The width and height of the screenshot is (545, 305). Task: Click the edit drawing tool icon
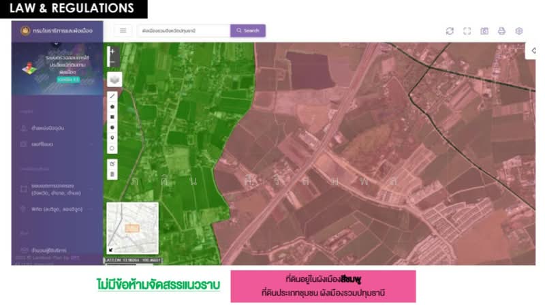click(112, 164)
